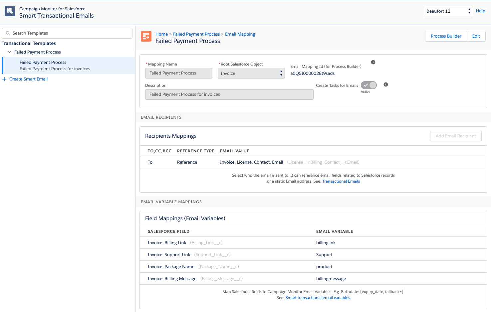Click the EMAIL VARIABLE column header

pos(335,232)
